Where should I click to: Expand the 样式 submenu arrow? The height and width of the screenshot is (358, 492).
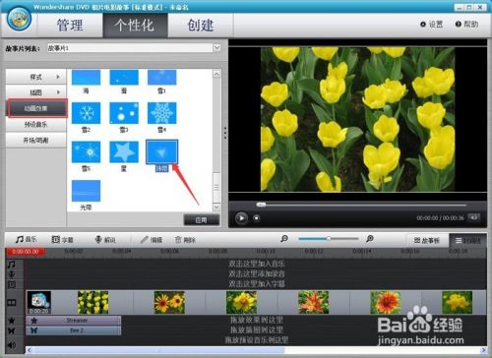tap(58, 77)
